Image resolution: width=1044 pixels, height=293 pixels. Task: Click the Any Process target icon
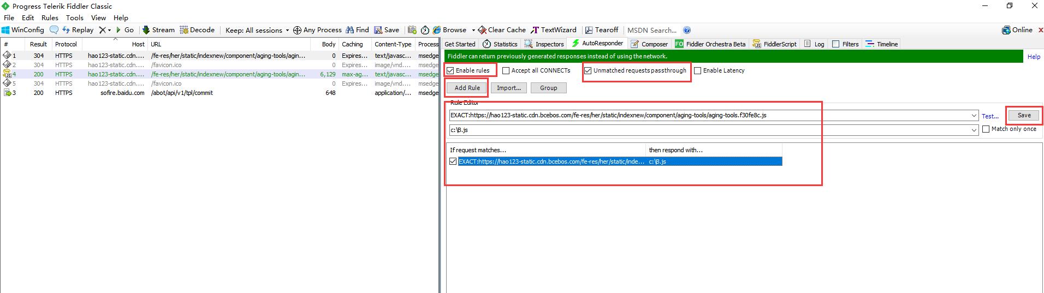(x=297, y=30)
